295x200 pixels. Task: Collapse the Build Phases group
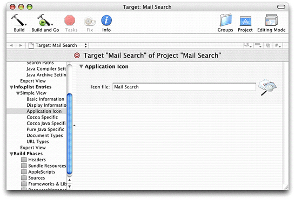click(11, 154)
